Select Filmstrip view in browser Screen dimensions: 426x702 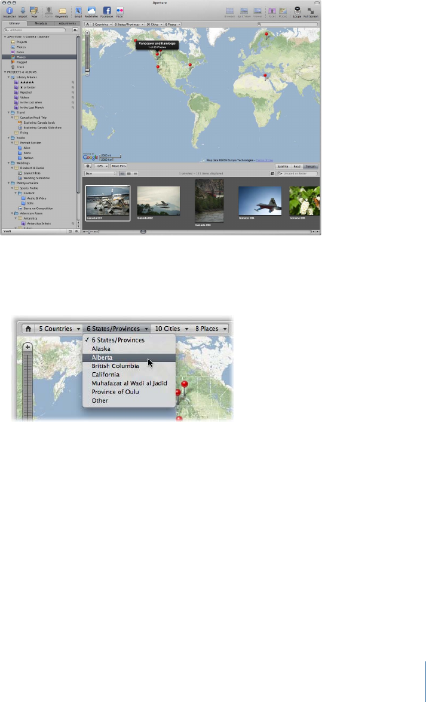coord(122,173)
